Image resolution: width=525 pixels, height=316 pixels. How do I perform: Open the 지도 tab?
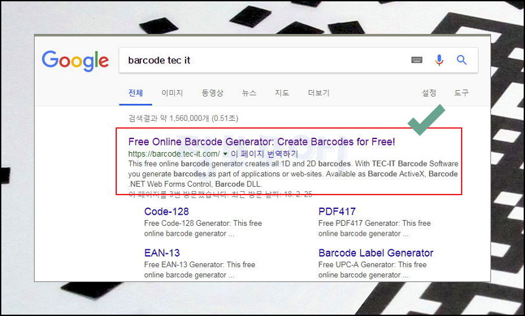pos(282,93)
